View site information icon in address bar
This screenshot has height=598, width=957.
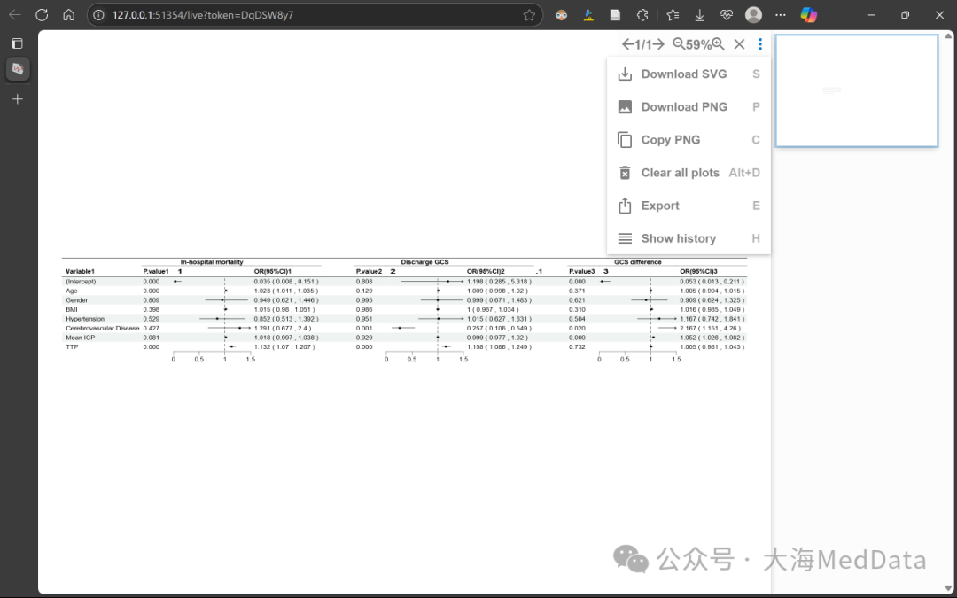click(x=99, y=15)
